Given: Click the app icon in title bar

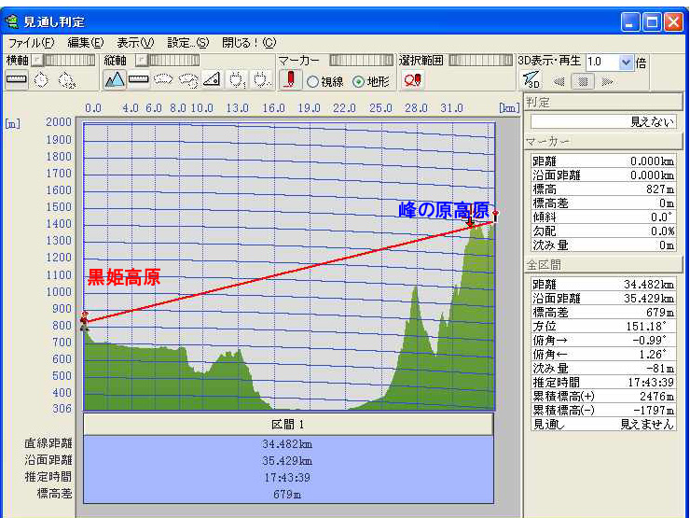Looking at the screenshot, I should coord(12,21).
